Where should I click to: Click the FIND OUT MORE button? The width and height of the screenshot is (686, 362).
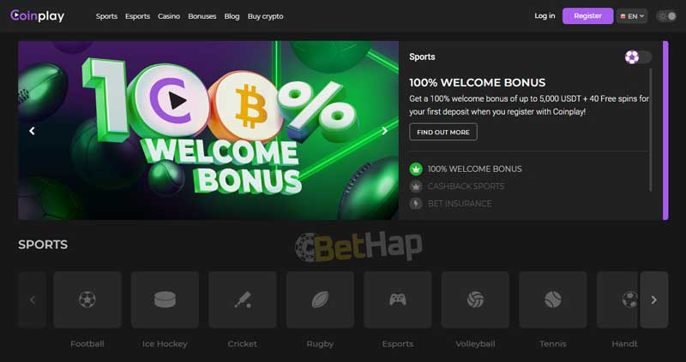point(443,132)
